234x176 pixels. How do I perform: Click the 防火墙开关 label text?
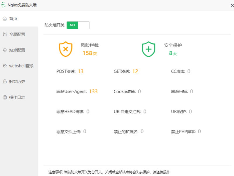[x=54, y=25]
